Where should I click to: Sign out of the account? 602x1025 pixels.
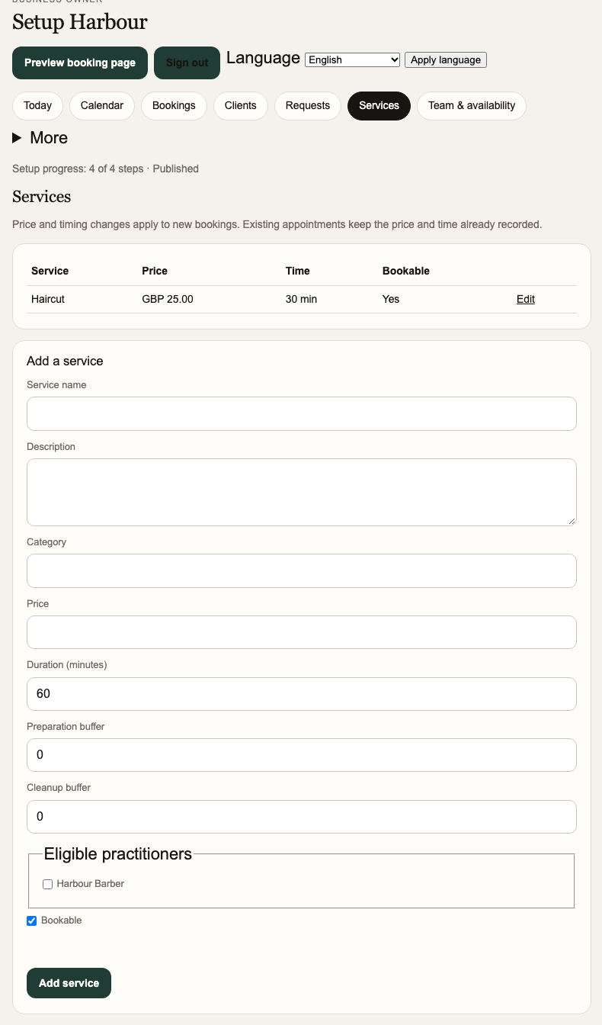pos(187,63)
